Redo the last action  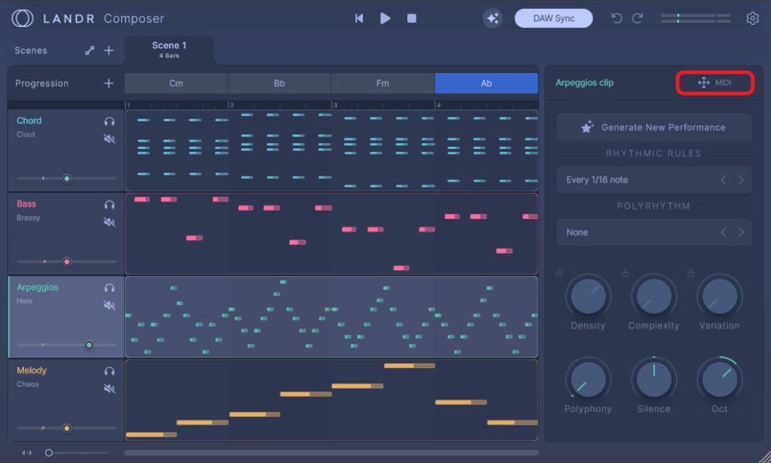tap(638, 18)
